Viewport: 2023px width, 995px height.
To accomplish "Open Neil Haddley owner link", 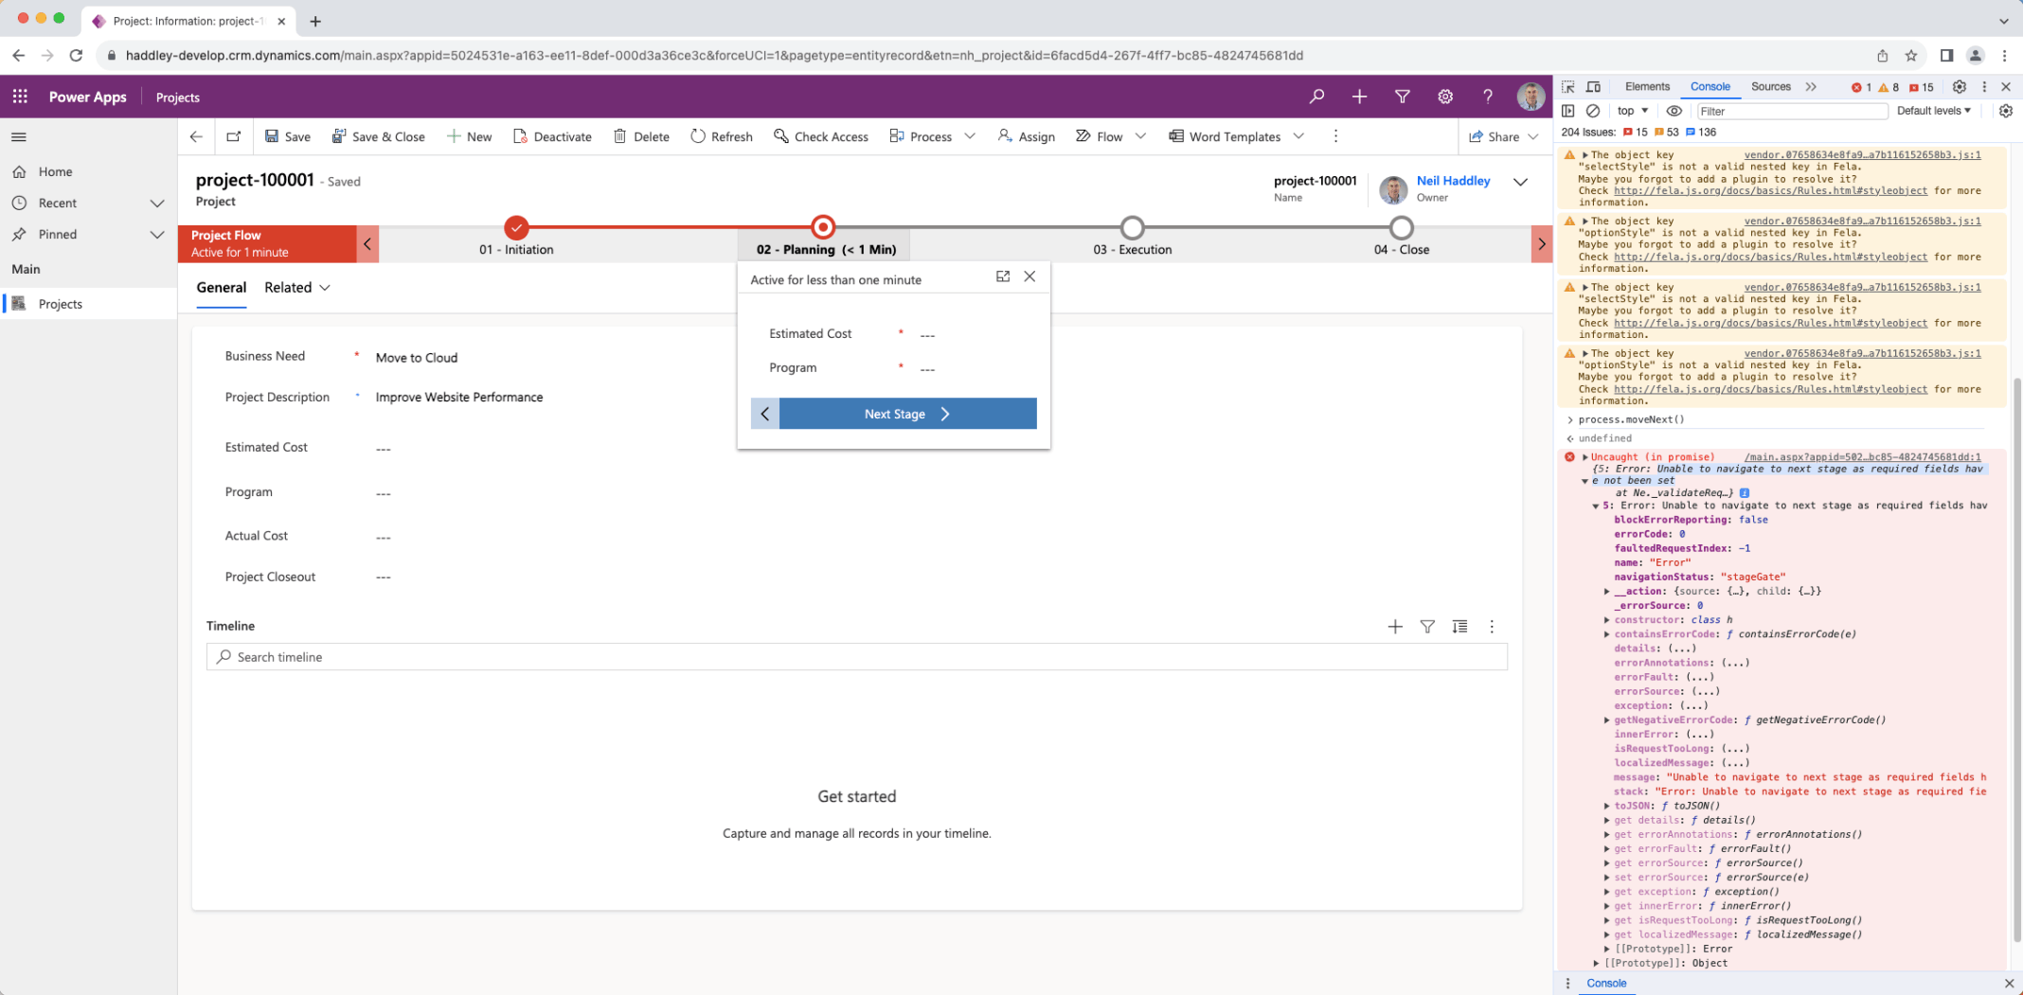I will pyautogui.click(x=1453, y=181).
